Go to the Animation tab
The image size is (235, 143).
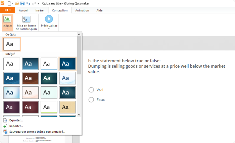[x=82, y=10]
